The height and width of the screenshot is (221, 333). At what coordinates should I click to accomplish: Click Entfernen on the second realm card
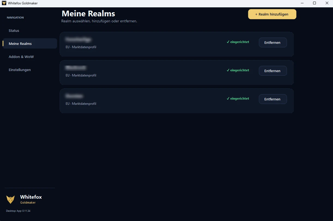pos(273,71)
